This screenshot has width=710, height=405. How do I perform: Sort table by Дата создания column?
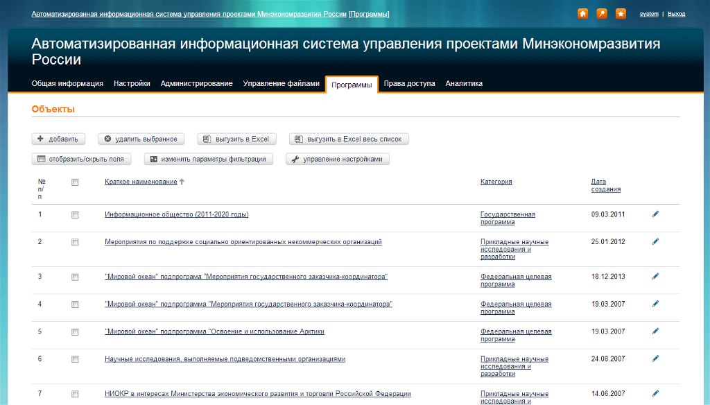605,185
